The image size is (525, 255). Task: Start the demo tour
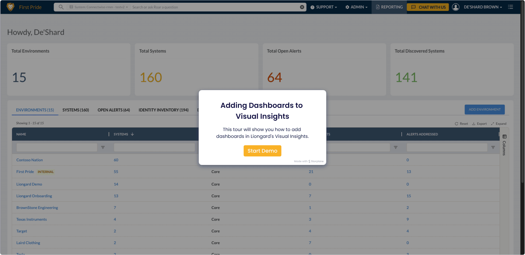click(262, 151)
